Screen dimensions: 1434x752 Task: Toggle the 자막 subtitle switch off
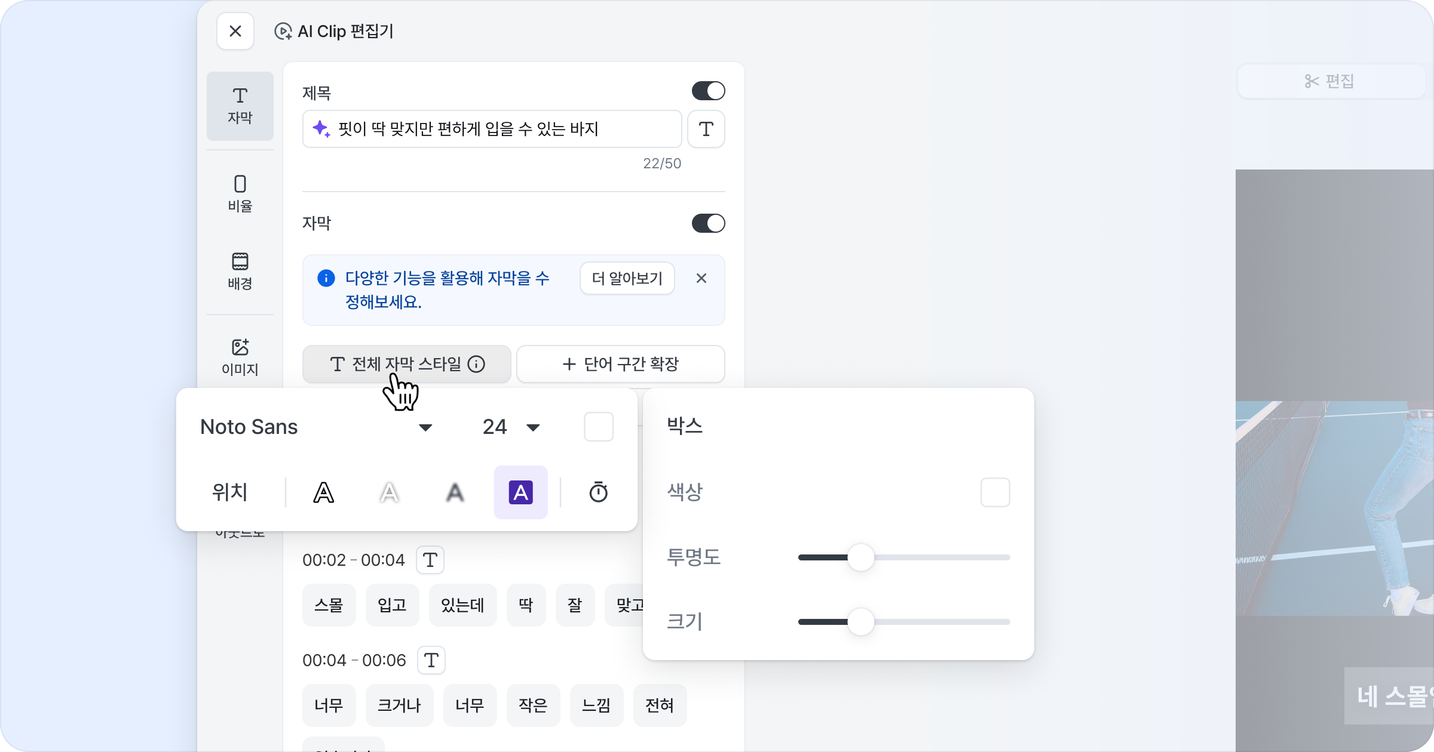[x=709, y=223]
